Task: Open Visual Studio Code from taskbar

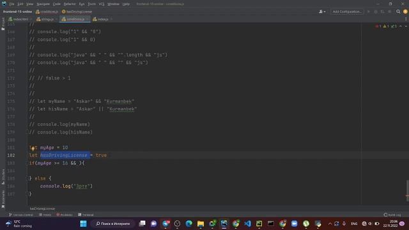Action: pos(247,224)
